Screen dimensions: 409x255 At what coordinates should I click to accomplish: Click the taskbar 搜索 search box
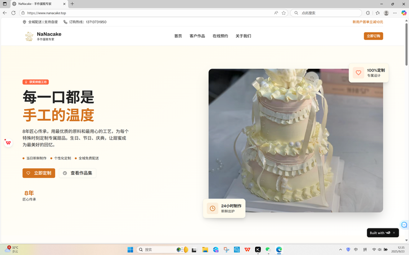pyautogui.click(x=162, y=249)
